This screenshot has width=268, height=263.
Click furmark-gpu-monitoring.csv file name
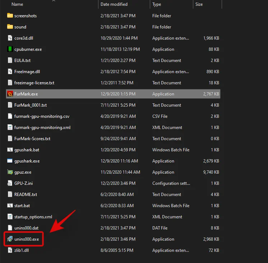(x=41, y=116)
